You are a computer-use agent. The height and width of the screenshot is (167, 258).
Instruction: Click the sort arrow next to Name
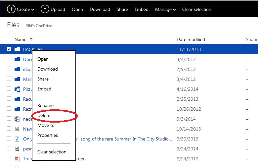(31, 39)
